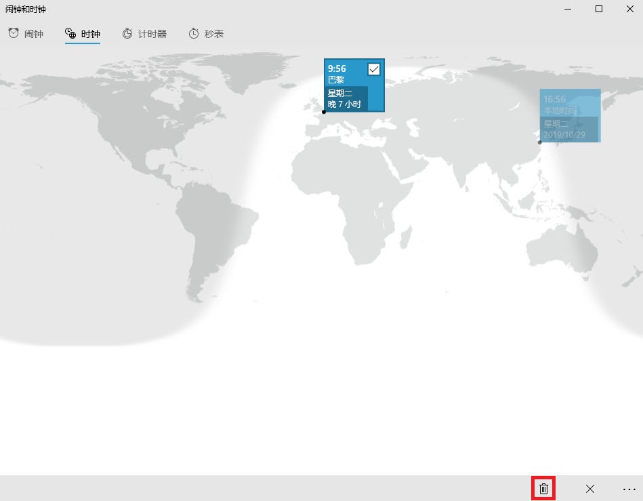Click the 2019/10/29 date on the local card
The height and width of the screenshot is (501, 643).
point(564,134)
